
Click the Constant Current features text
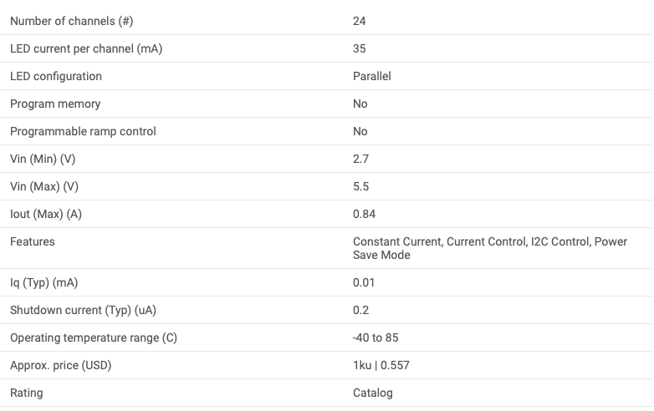coord(397,241)
